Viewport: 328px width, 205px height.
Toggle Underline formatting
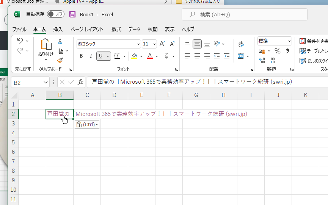click(x=100, y=56)
